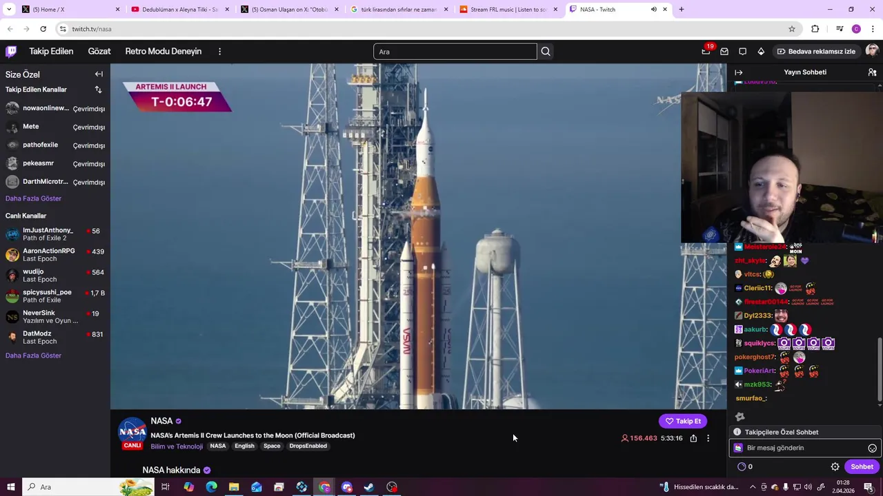Viewport: 883px width, 496px height.
Task: Mute the NASA Twitch tab audio
Action: (653, 10)
